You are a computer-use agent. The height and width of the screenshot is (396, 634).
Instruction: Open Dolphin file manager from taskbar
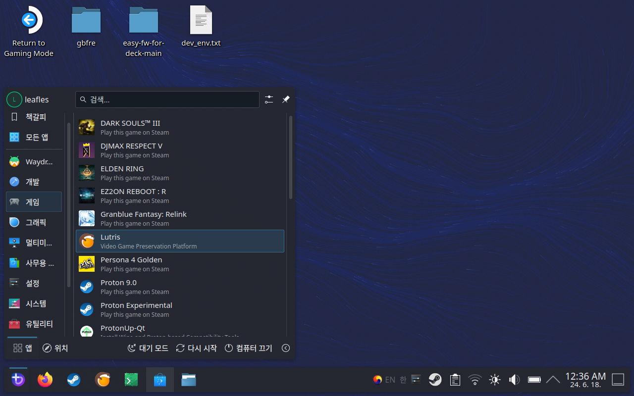click(x=189, y=380)
